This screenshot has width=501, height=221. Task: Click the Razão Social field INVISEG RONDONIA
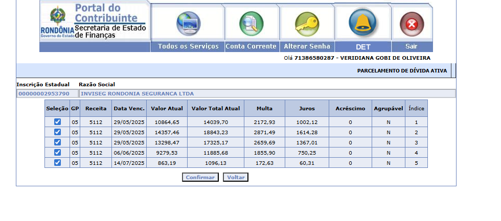pyautogui.click(x=267, y=94)
